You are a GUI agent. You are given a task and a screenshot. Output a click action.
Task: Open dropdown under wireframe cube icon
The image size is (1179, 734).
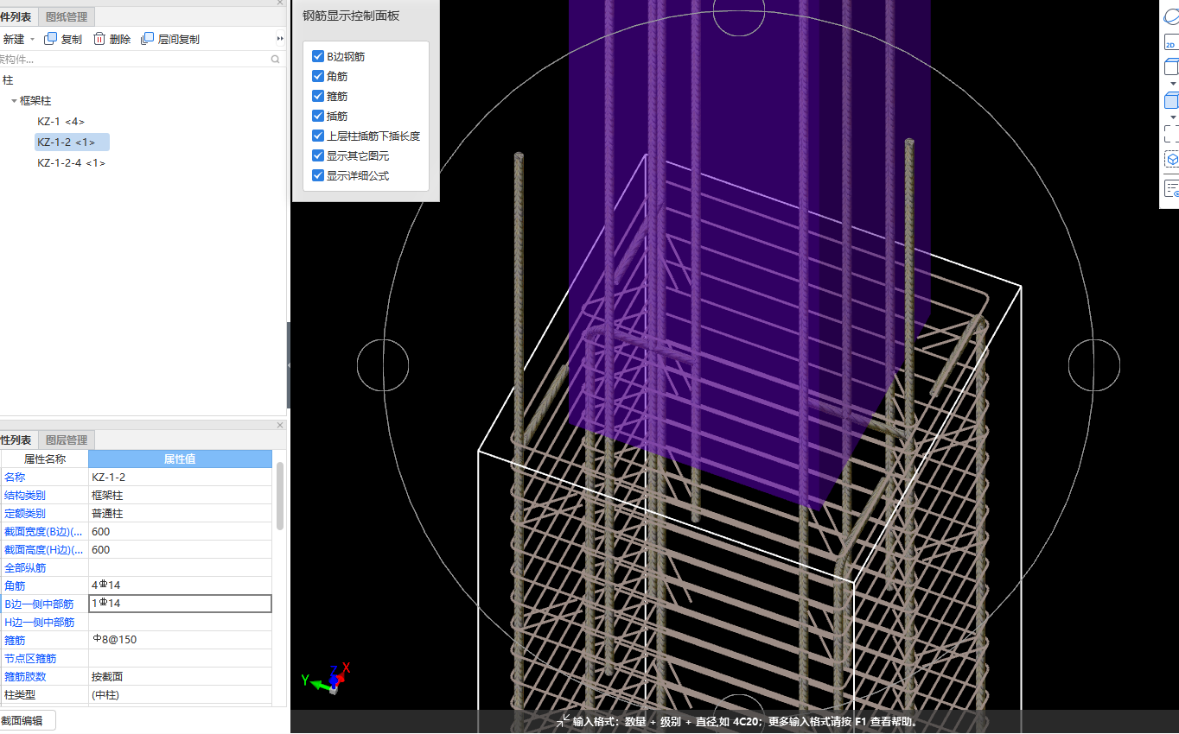tap(1173, 84)
